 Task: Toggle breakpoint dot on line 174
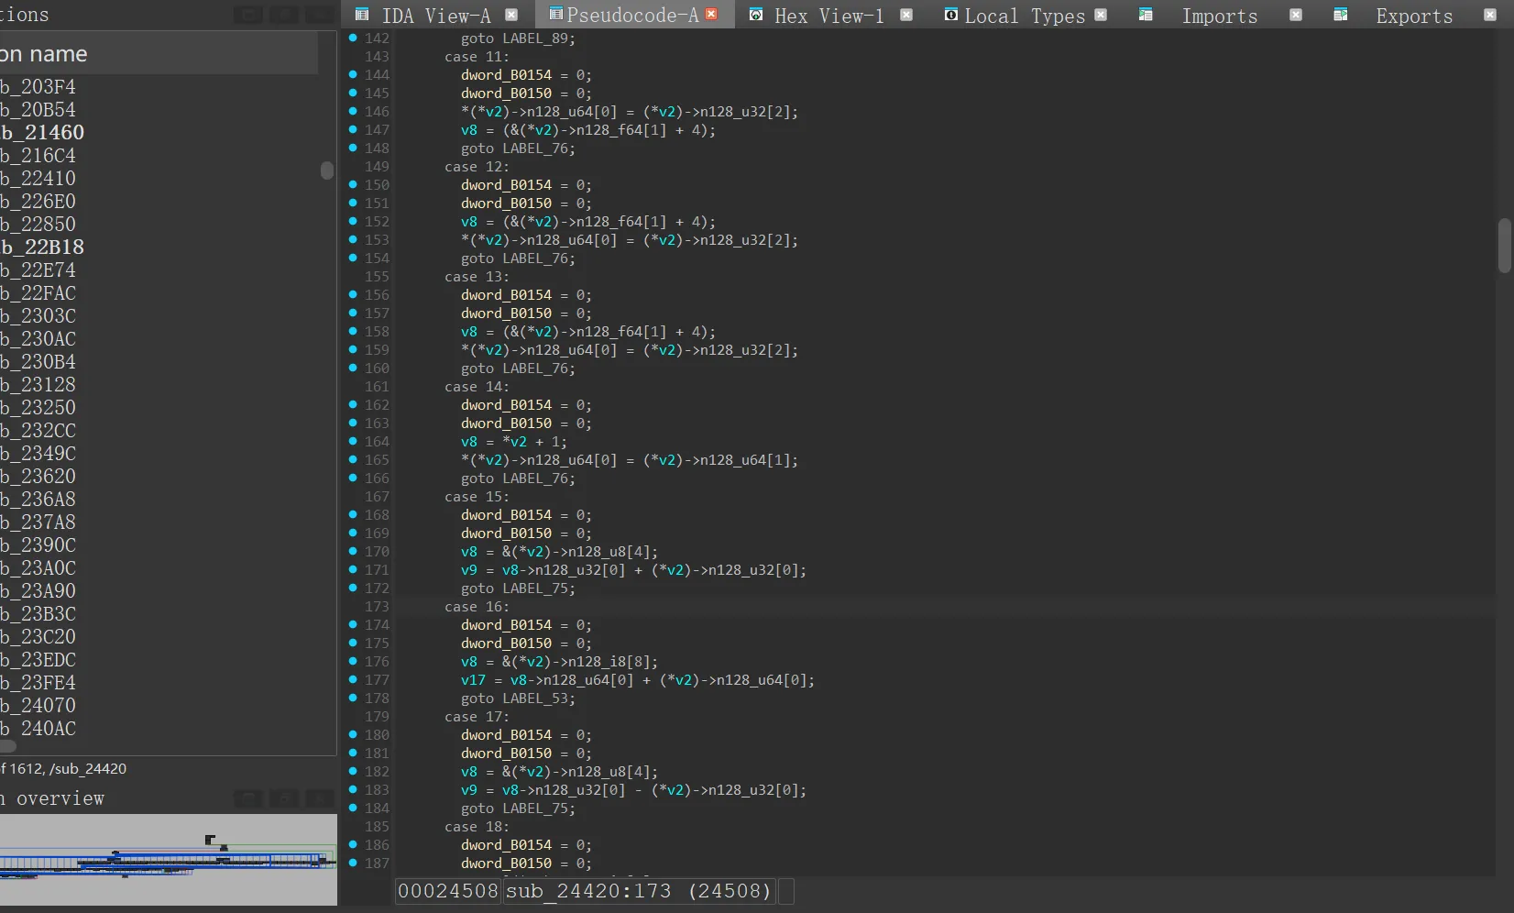353,624
